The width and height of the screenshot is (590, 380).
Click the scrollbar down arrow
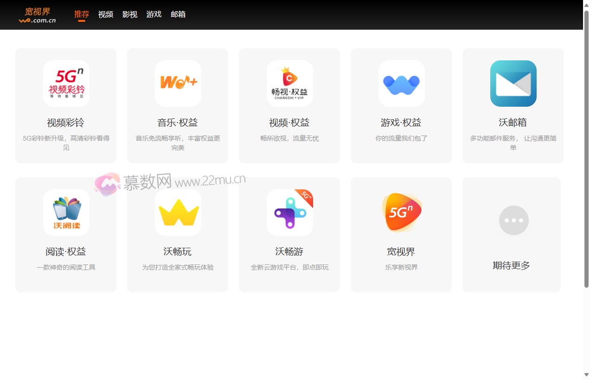tap(586, 375)
